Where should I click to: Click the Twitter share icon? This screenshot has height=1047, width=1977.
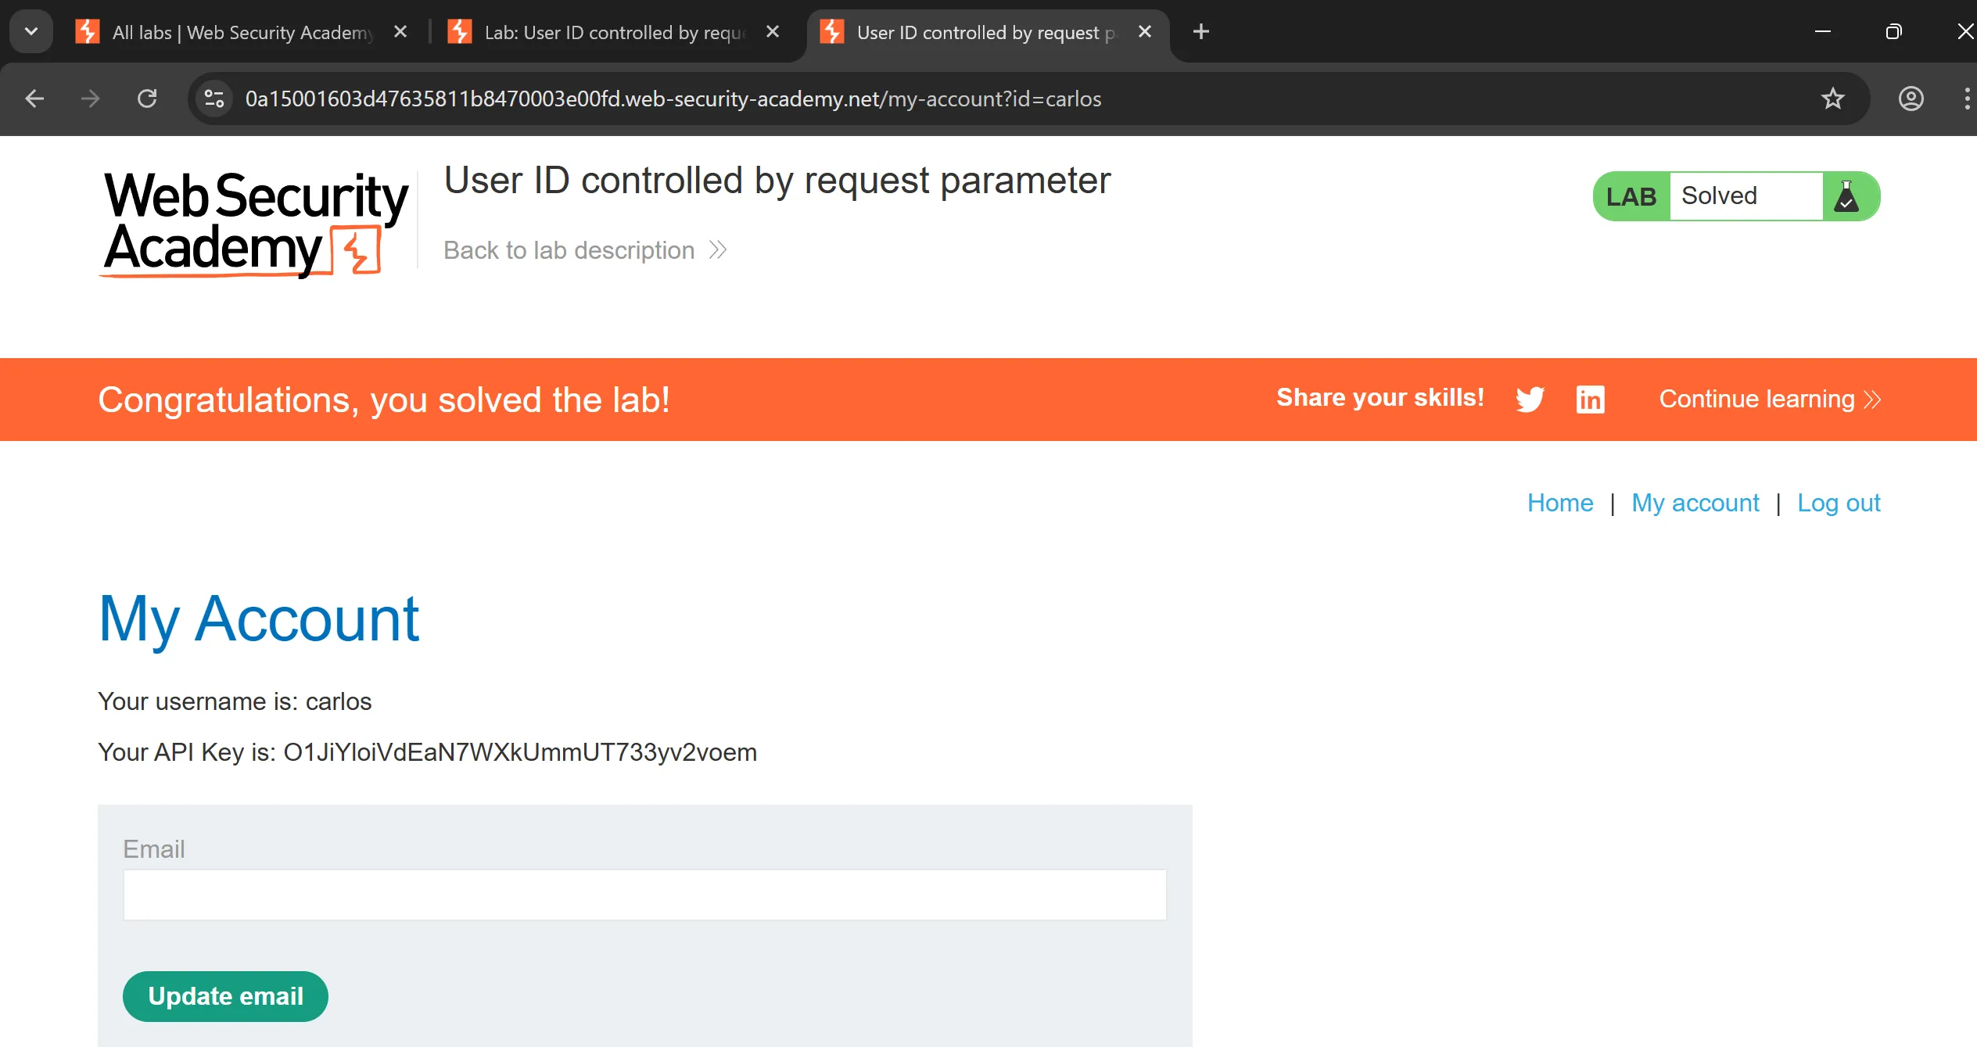[1530, 399]
